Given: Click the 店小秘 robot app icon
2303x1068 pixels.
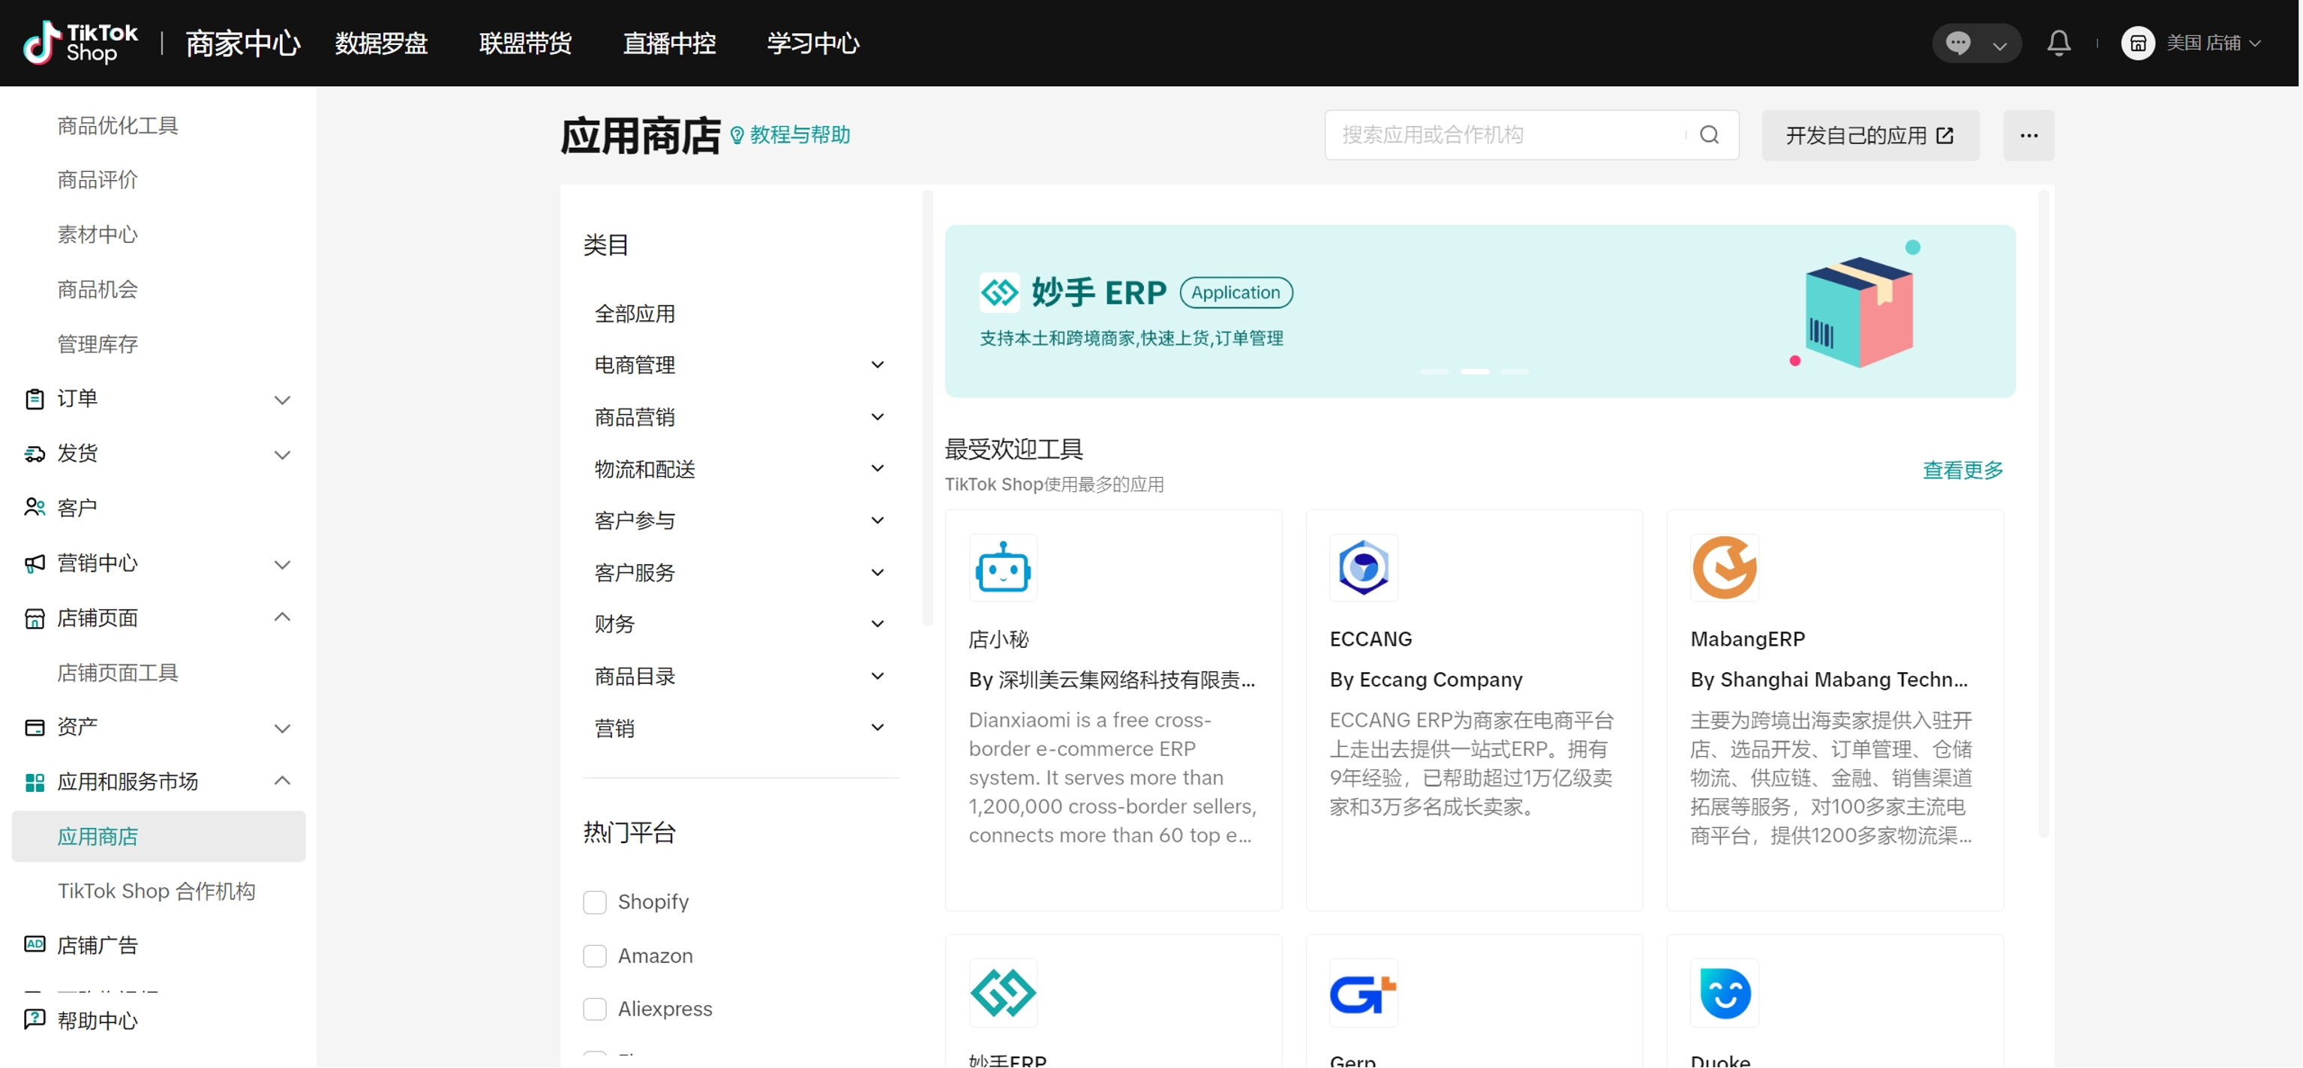Looking at the screenshot, I should (x=1002, y=568).
